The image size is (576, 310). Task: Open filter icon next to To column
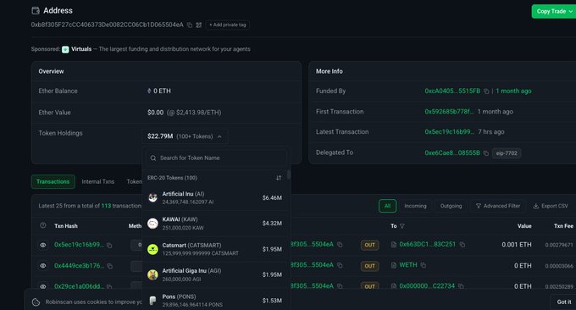click(x=402, y=226)
